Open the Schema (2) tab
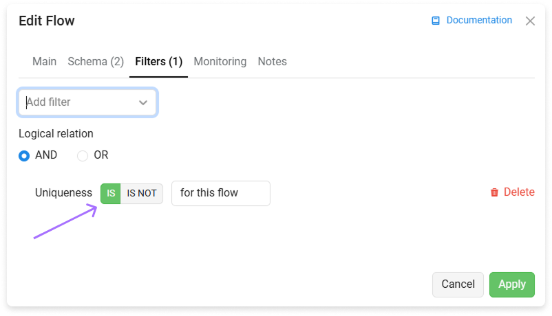This screenshot has width=552, height=316. [96, 62]
